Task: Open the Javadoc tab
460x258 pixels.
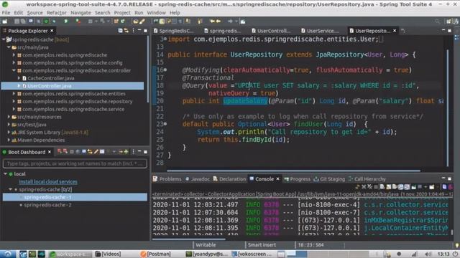Action: 198,179
